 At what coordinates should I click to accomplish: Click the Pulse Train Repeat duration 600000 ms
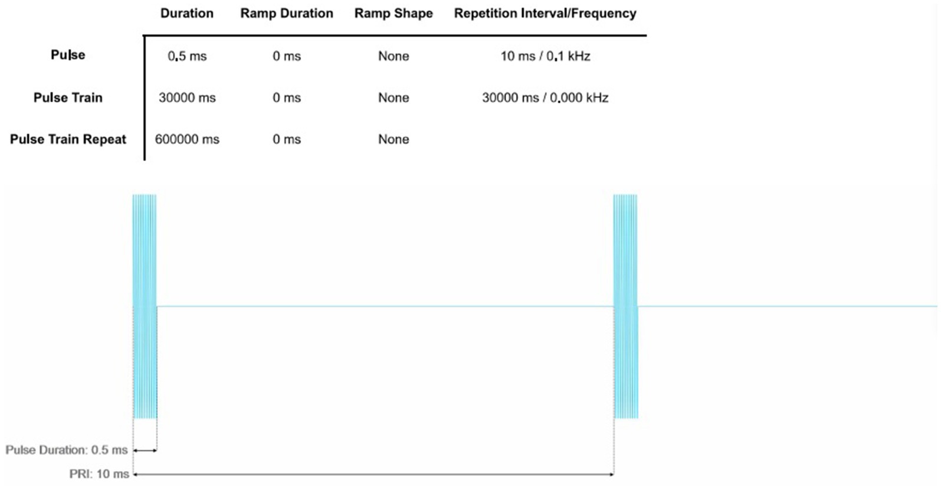click(x=187, y=139)
